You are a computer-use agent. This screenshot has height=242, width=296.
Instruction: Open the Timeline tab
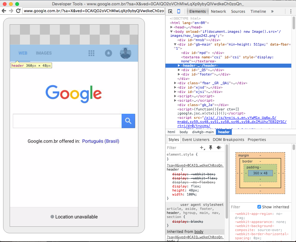pos(258,11)
